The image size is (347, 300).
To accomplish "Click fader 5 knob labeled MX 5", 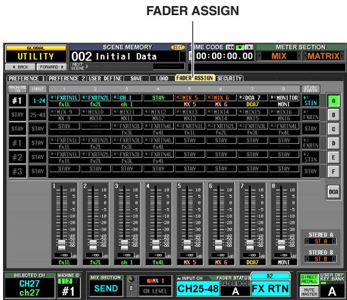I will pos(187,245).
